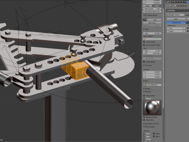The image size is (189, 142).
Task: Collapse the Mesh Display panel
Action: point(144,127)
